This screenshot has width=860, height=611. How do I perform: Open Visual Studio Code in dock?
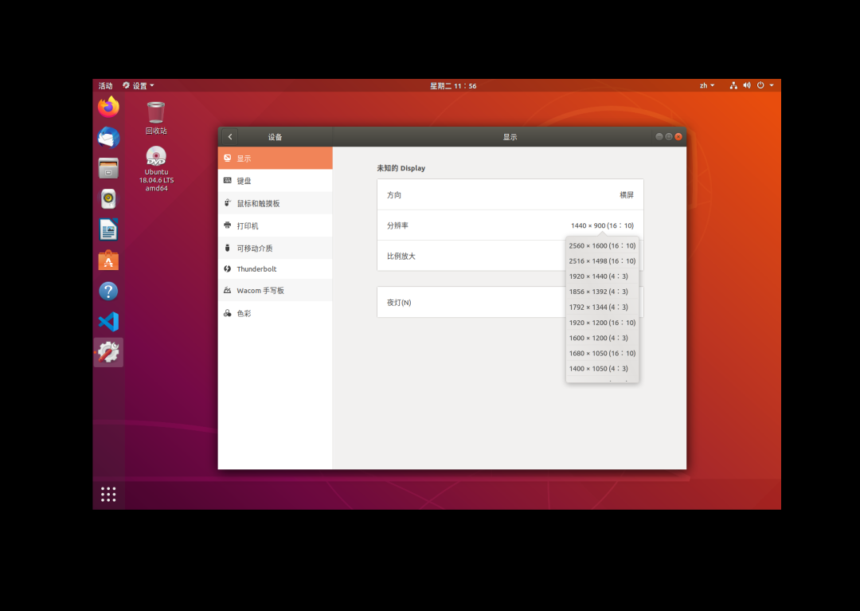coord(108,322)
